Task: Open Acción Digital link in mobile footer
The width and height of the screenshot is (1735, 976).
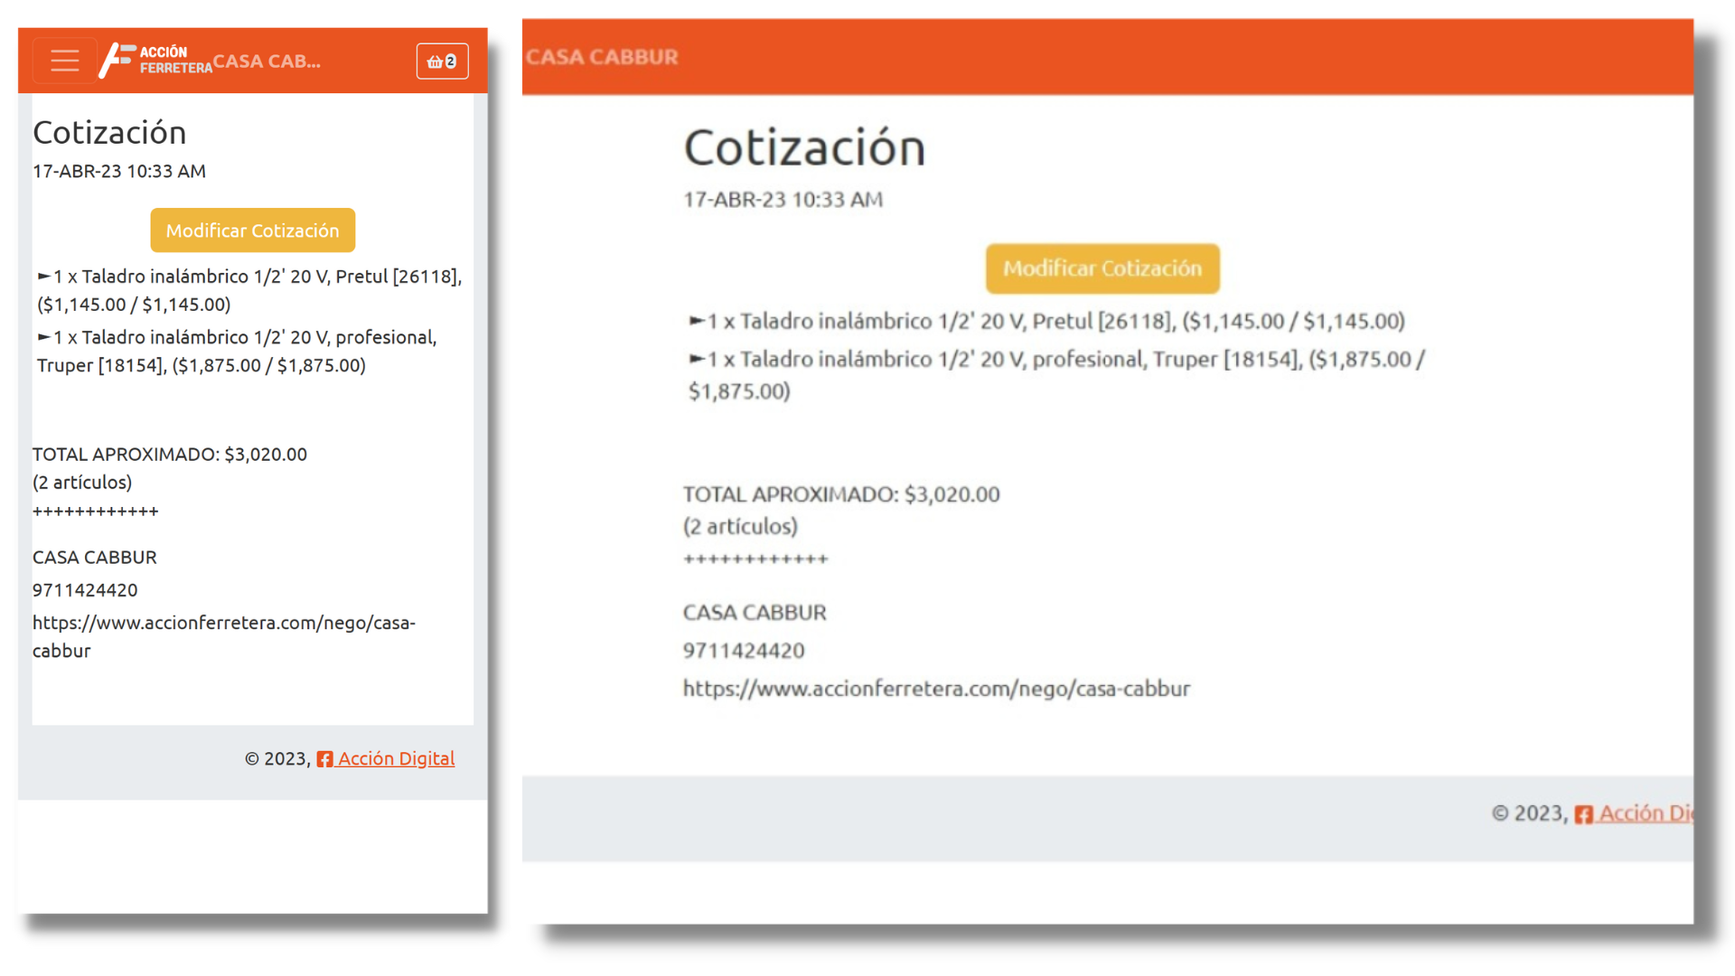Action: pyautogui.click(x=396, y=758)
